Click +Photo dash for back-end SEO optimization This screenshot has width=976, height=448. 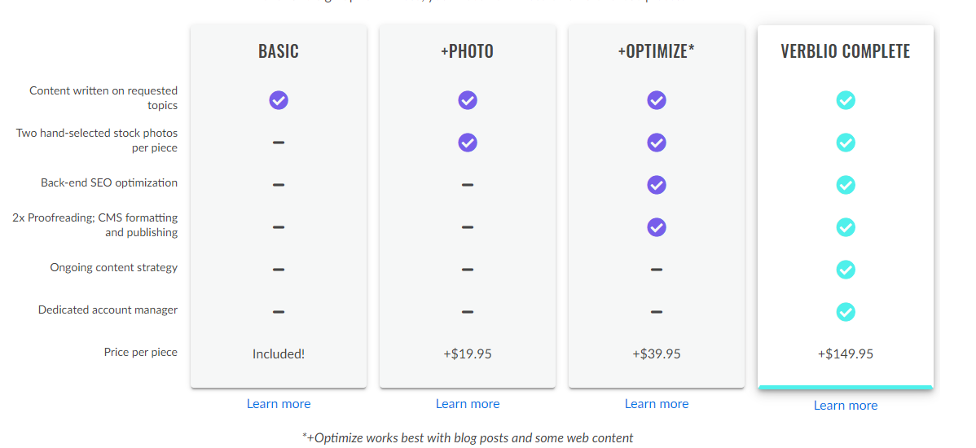468,185
